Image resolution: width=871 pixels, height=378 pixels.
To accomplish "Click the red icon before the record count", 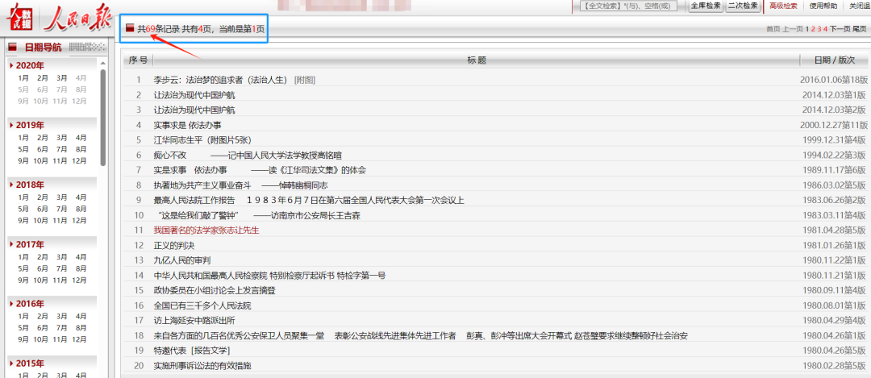I will [129, 28].
